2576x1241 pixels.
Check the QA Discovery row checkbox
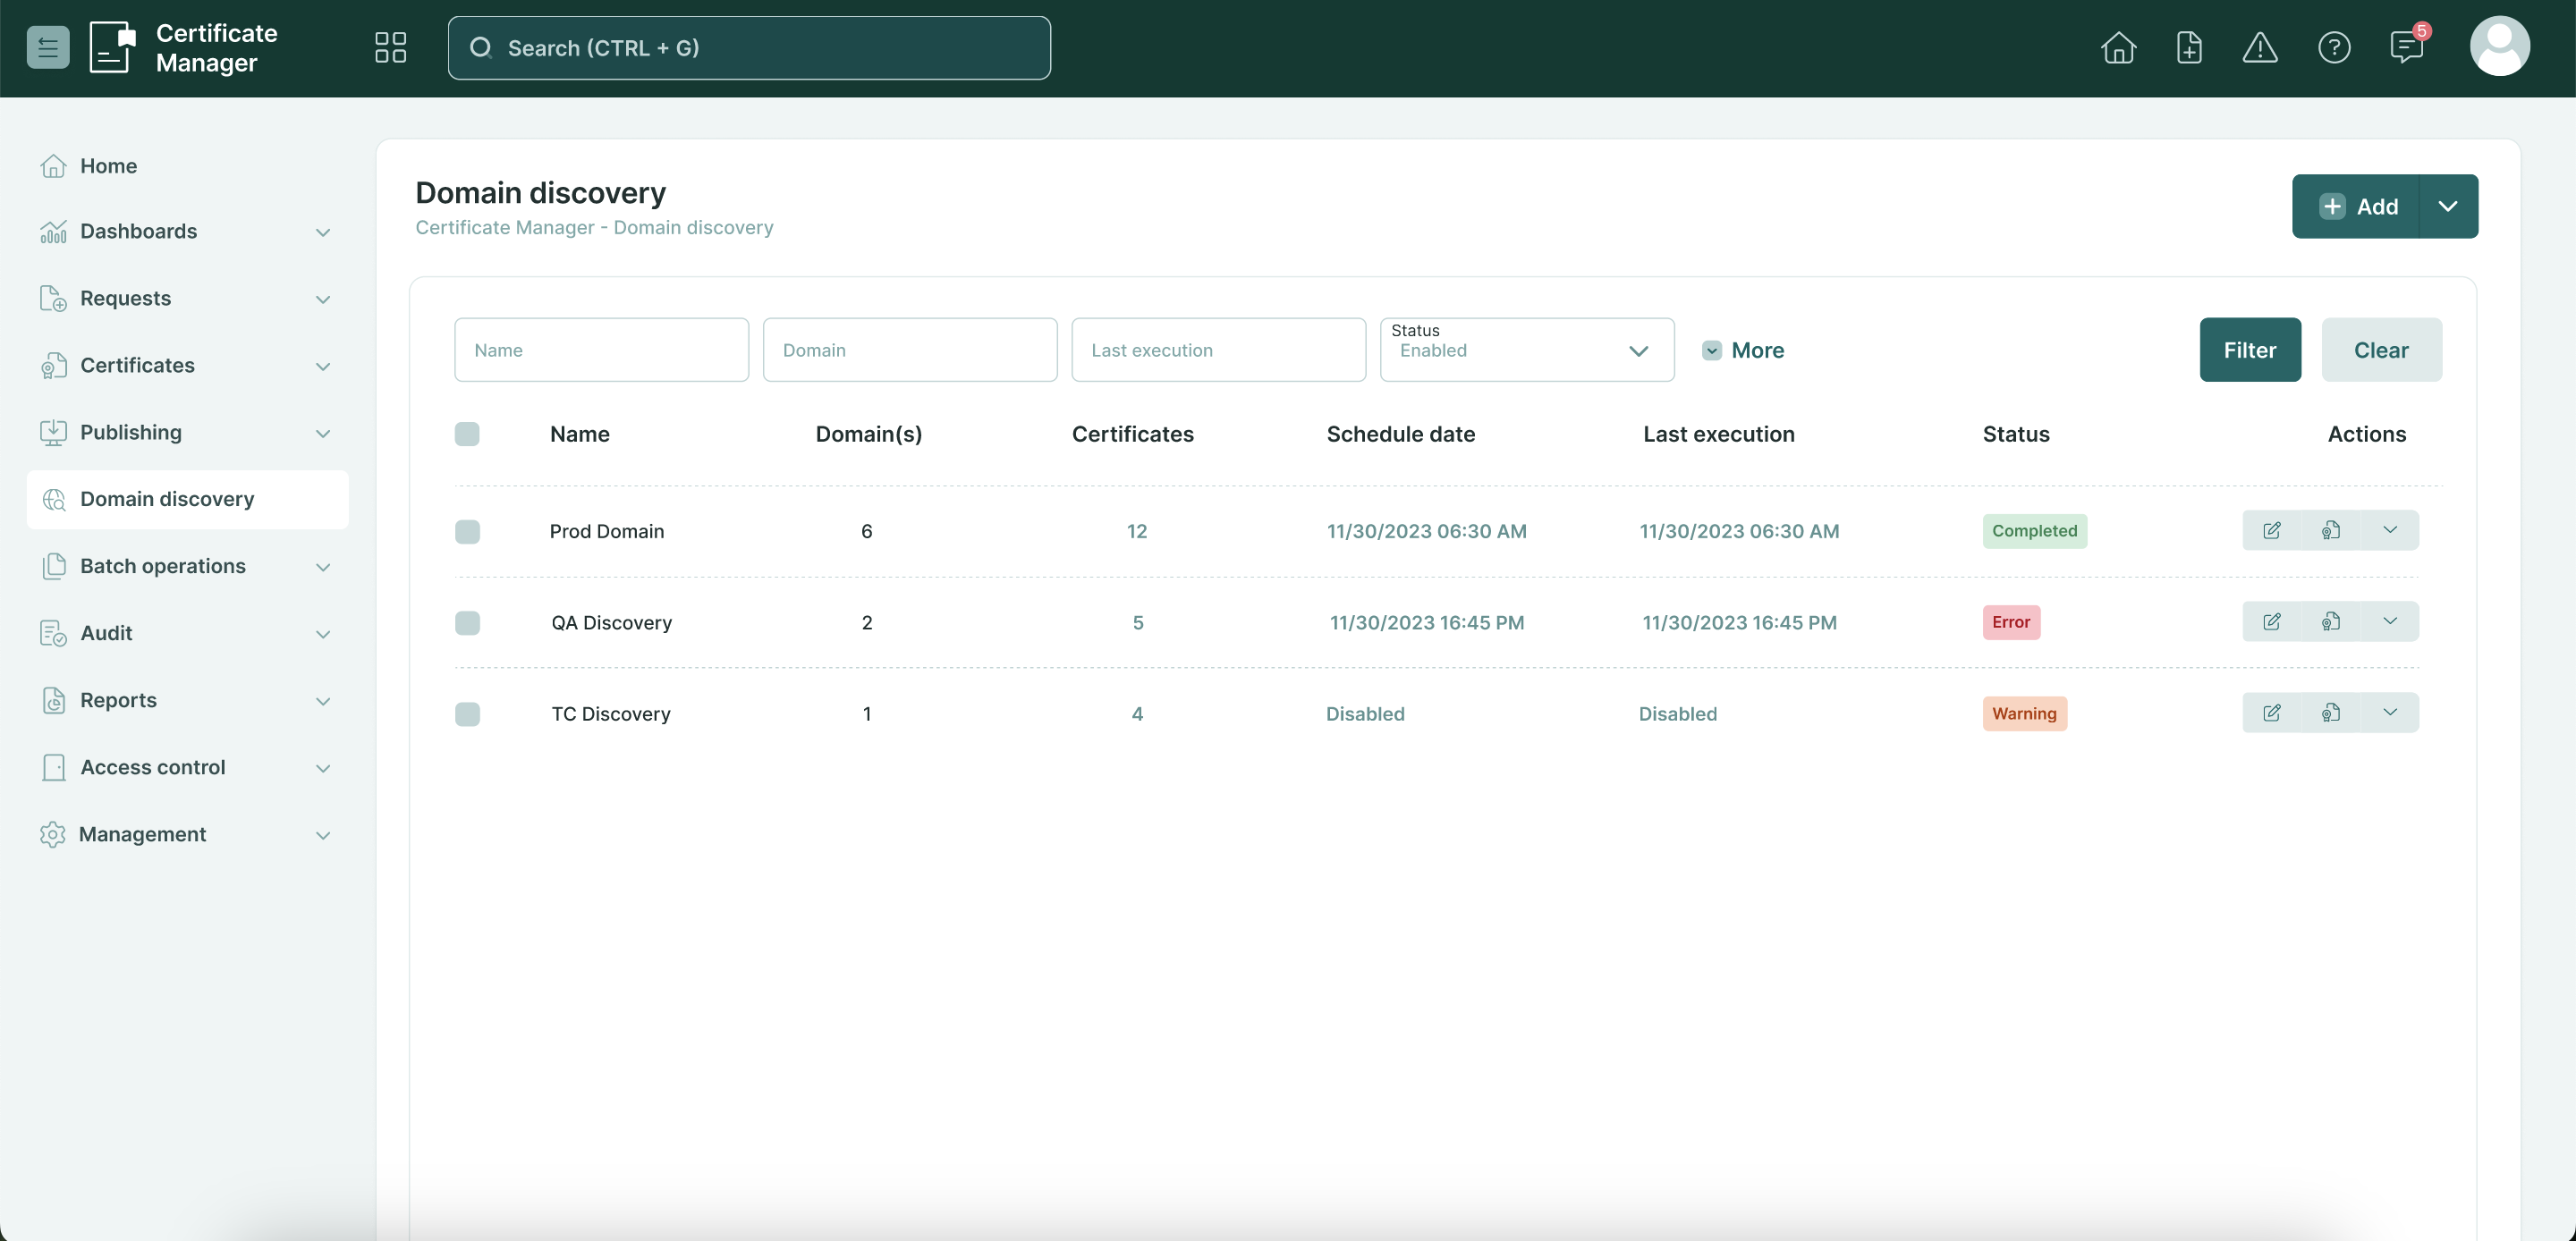click(467, 622)
